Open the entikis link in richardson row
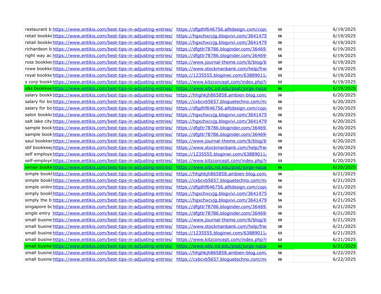Viewport: 381px width, 294px height. click(112, 49)
